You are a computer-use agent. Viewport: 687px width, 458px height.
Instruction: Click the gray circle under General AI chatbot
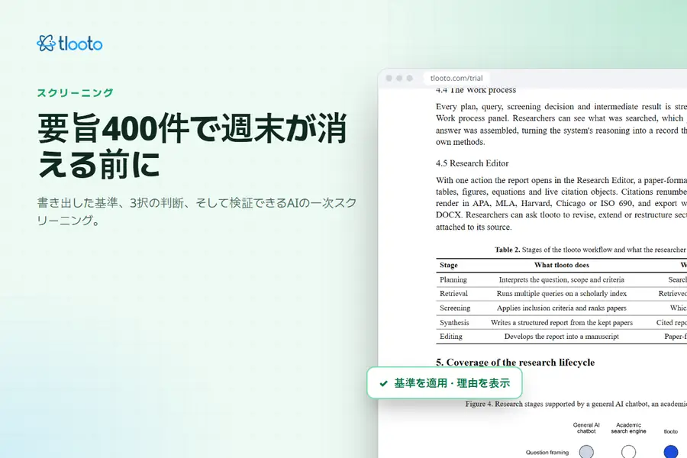(586, 452)
